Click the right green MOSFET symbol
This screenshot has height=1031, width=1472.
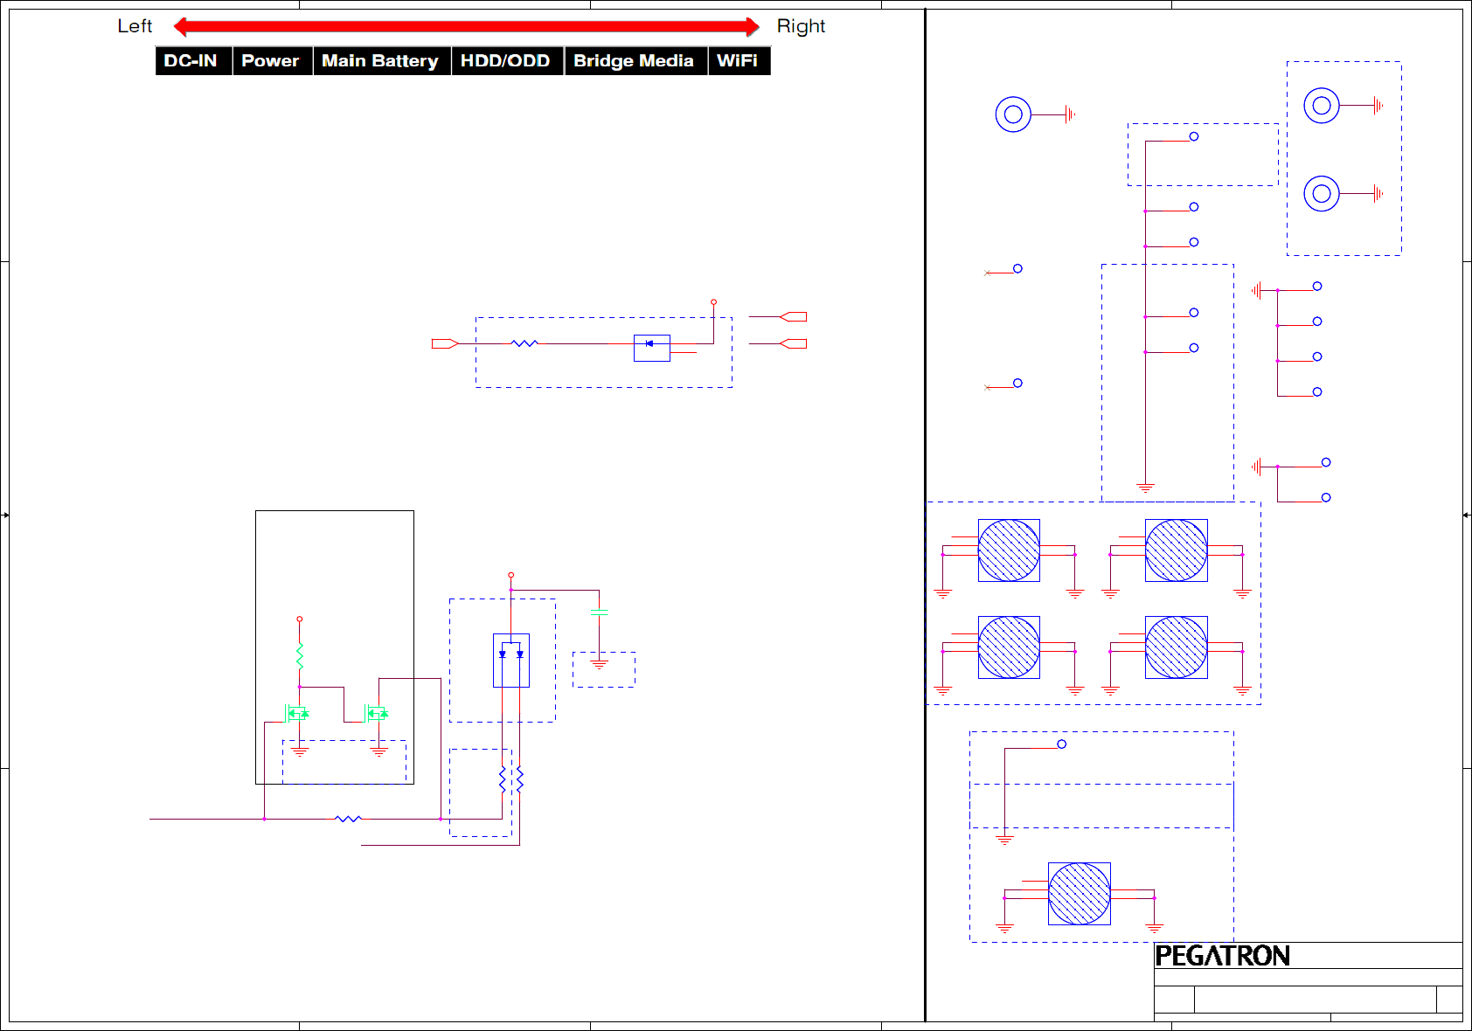click(x=377, y=713)
